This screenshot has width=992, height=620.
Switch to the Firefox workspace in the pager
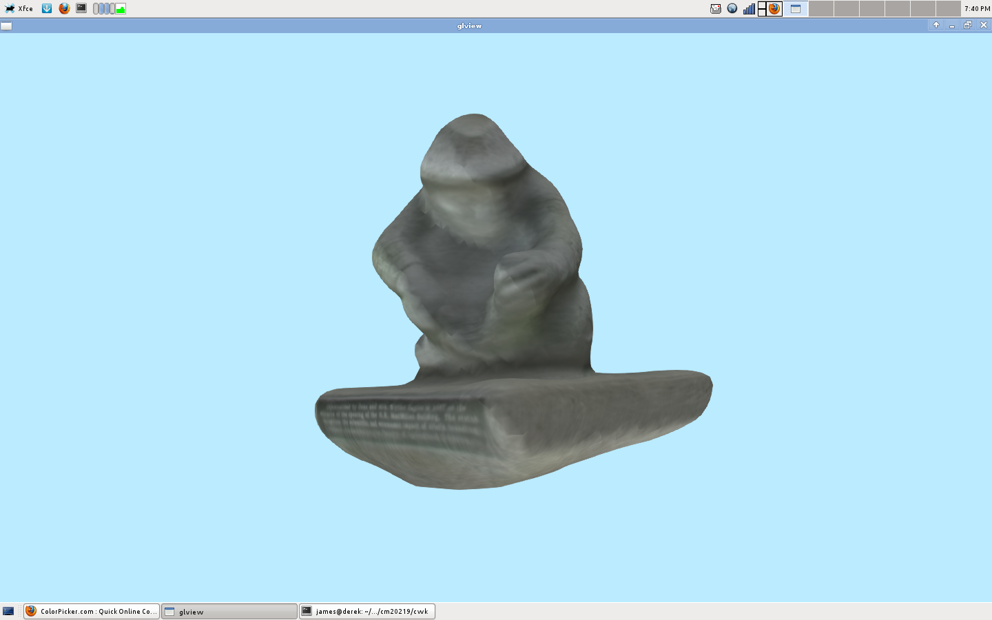pos(770,8)
